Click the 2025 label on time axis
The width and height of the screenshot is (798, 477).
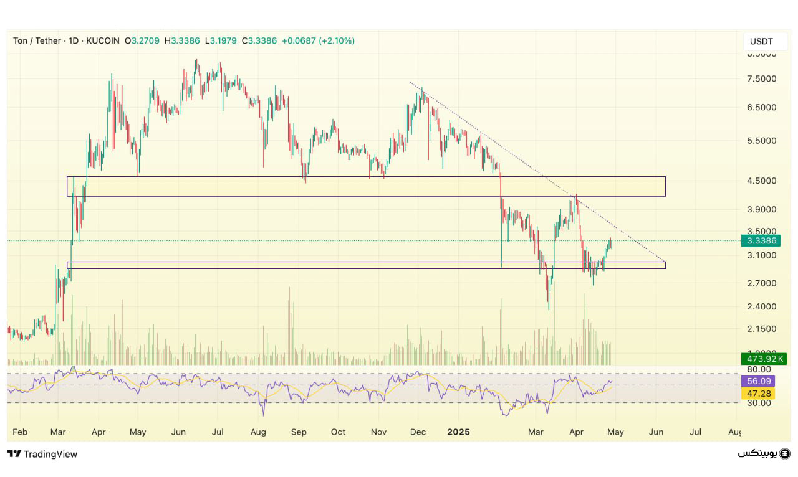coord(458,432)
